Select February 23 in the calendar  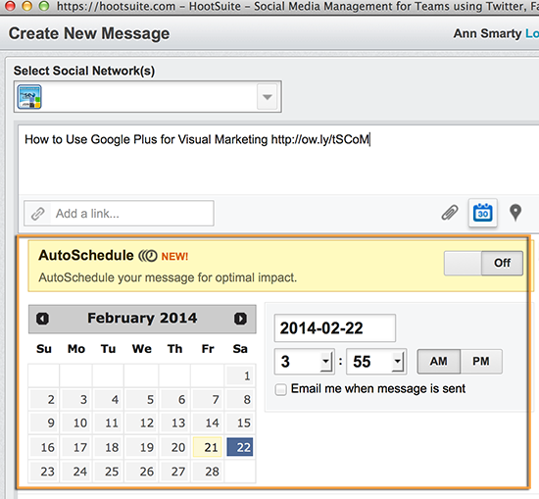44,472
